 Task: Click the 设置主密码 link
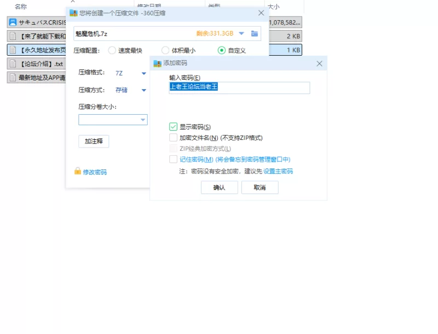[278, 171]
